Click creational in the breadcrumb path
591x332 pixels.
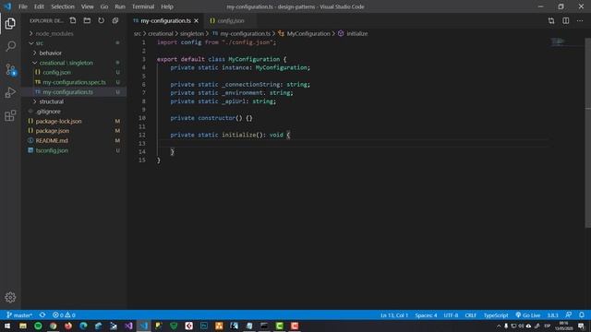(x=161, y=33)
